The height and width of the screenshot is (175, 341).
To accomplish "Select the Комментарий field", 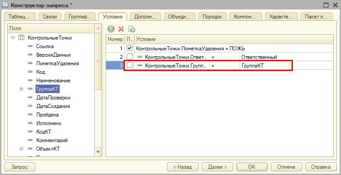I will 52,140.
